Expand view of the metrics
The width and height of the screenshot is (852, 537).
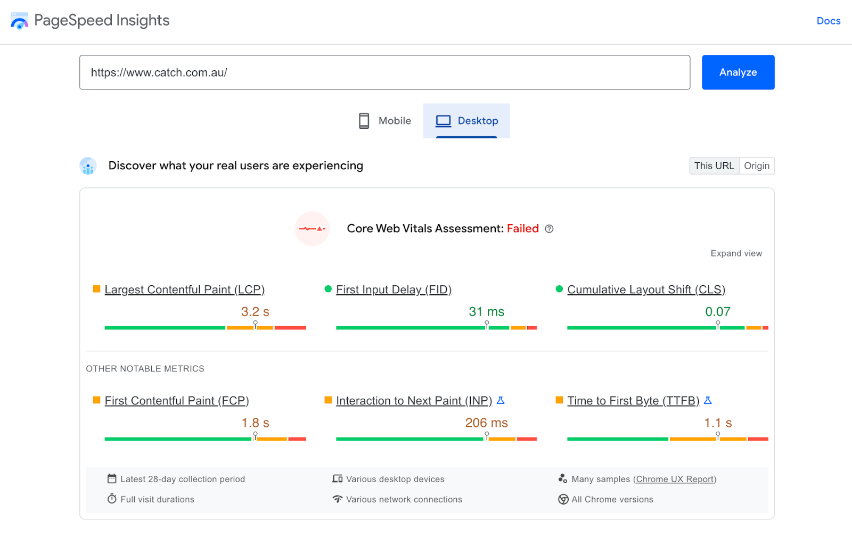point(736,253)
